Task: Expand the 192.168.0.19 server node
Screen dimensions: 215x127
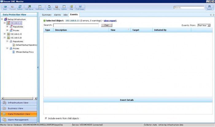Action: click(x=5, y=34)
